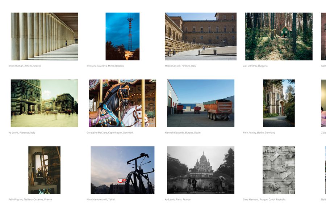View the Atelier de Cezanne mirror photo
The width and height of the screenshot is (326, 217).
tap(45, 170)
